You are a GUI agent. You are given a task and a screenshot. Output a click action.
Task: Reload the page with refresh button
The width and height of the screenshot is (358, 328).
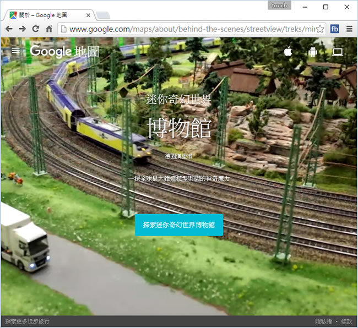point(36,29)
